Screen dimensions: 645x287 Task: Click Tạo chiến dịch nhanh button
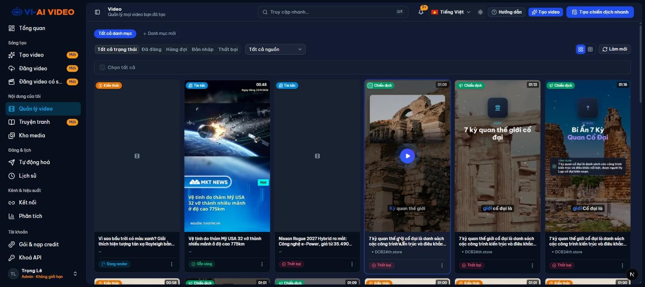coord(600,12)
